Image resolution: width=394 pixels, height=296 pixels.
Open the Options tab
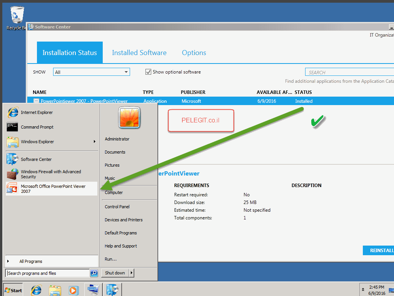tap(194, 52)
